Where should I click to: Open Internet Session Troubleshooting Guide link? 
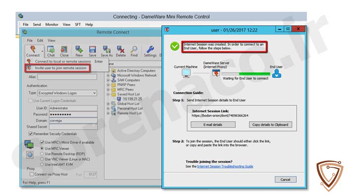[x=225, y=166]
